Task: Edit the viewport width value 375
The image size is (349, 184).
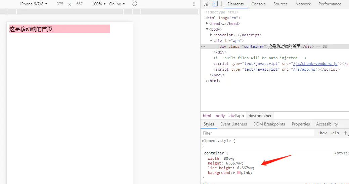Action: (x=60, y=4)
